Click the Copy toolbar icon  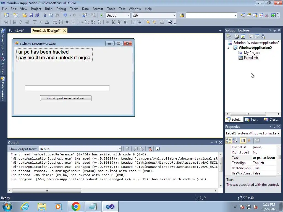[x=51, y=15]
